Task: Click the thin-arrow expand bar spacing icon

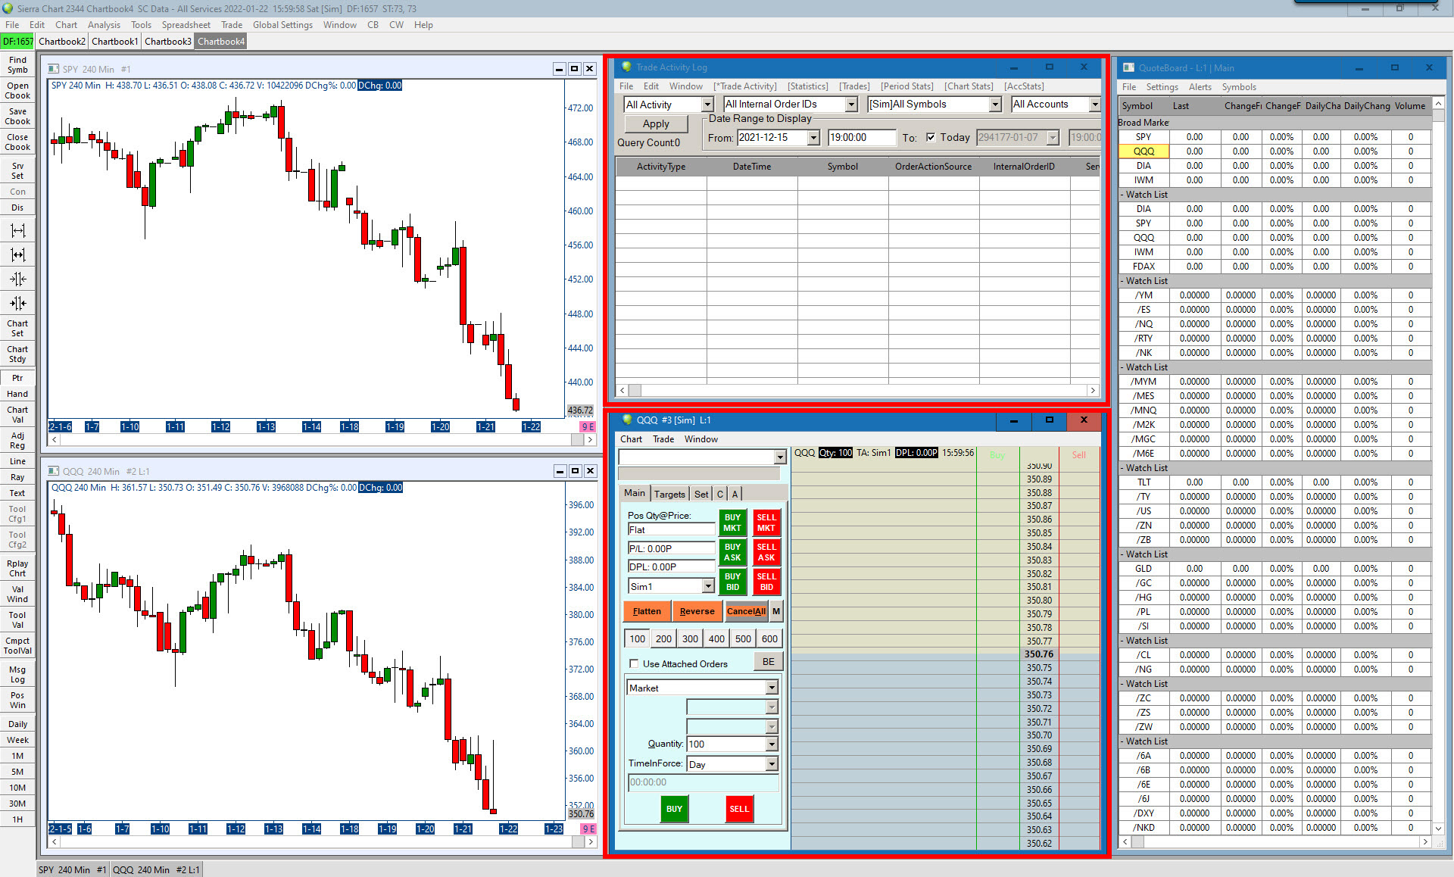Action: [x=17, y=229]
